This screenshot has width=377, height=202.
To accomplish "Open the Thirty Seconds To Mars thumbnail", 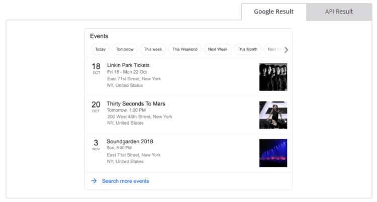I will 273,115.
